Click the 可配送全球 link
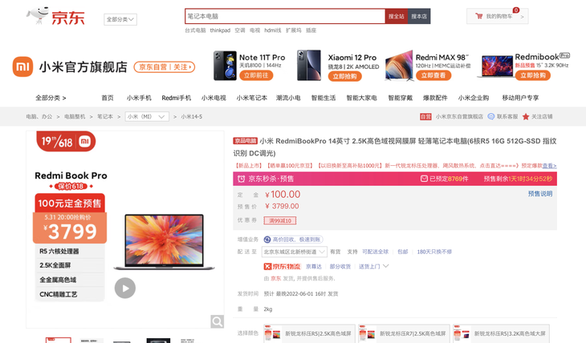This screenshot has width=586, height=343. tap(375, 252)
